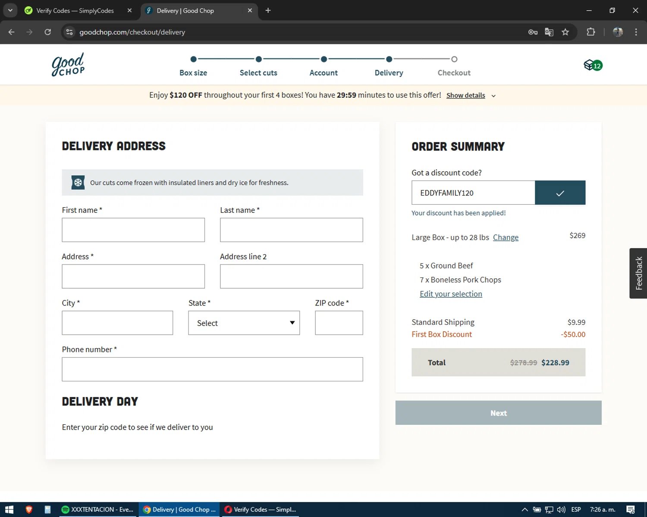Go to the Account step
647x517 pixels.
tap(323, 73)
